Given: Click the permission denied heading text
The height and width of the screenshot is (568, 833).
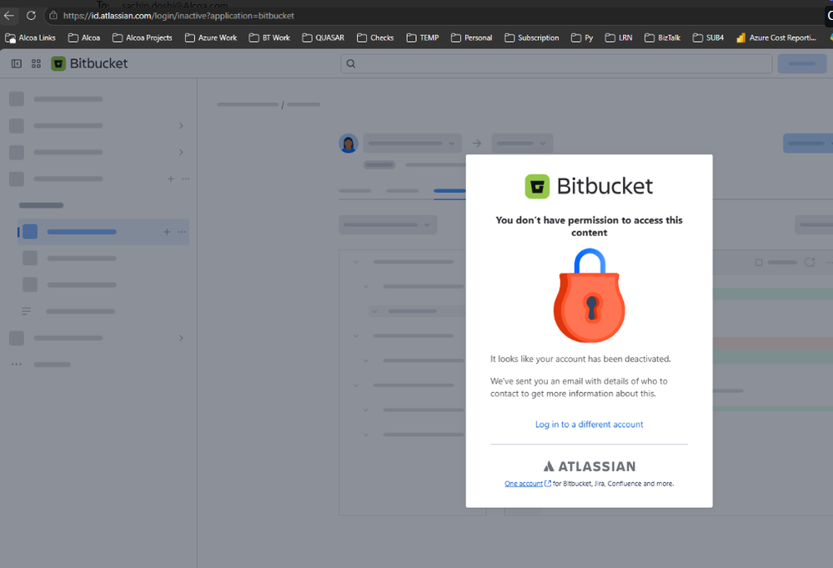Looking at the screenshot, I should [590, 226].
